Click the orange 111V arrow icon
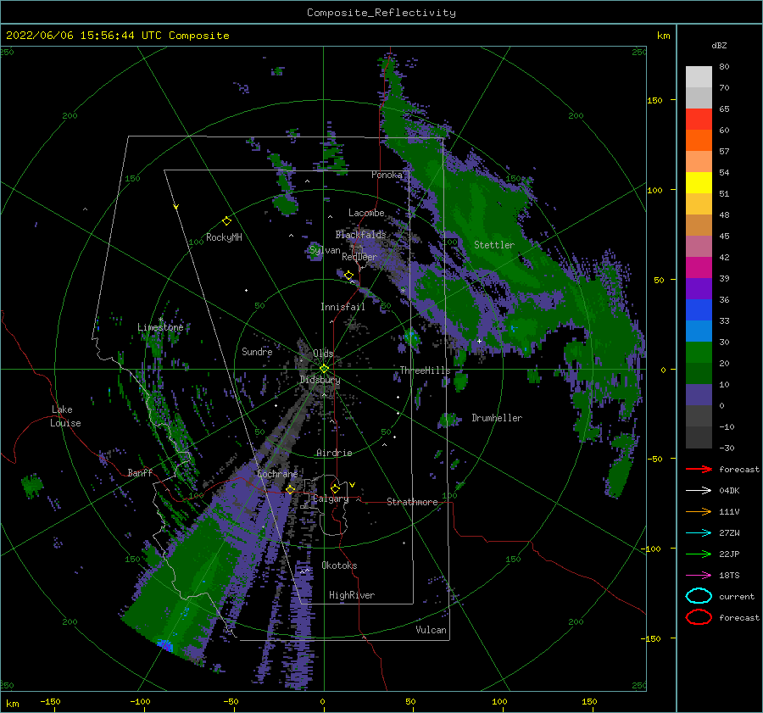Viewport: 763px width, 713px height. [x=699, y=511]
